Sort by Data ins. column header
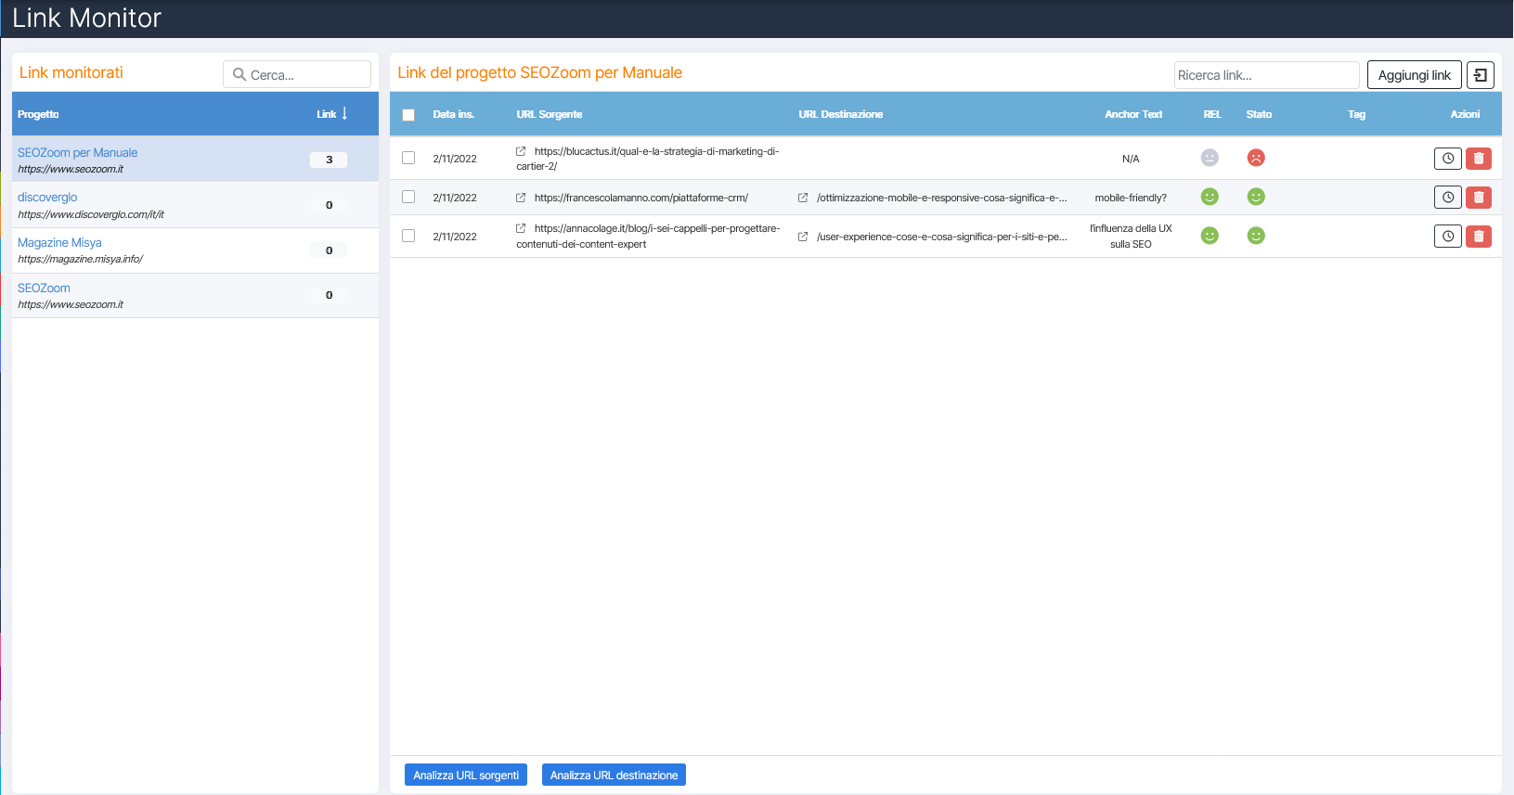 (x=454, y=114)
